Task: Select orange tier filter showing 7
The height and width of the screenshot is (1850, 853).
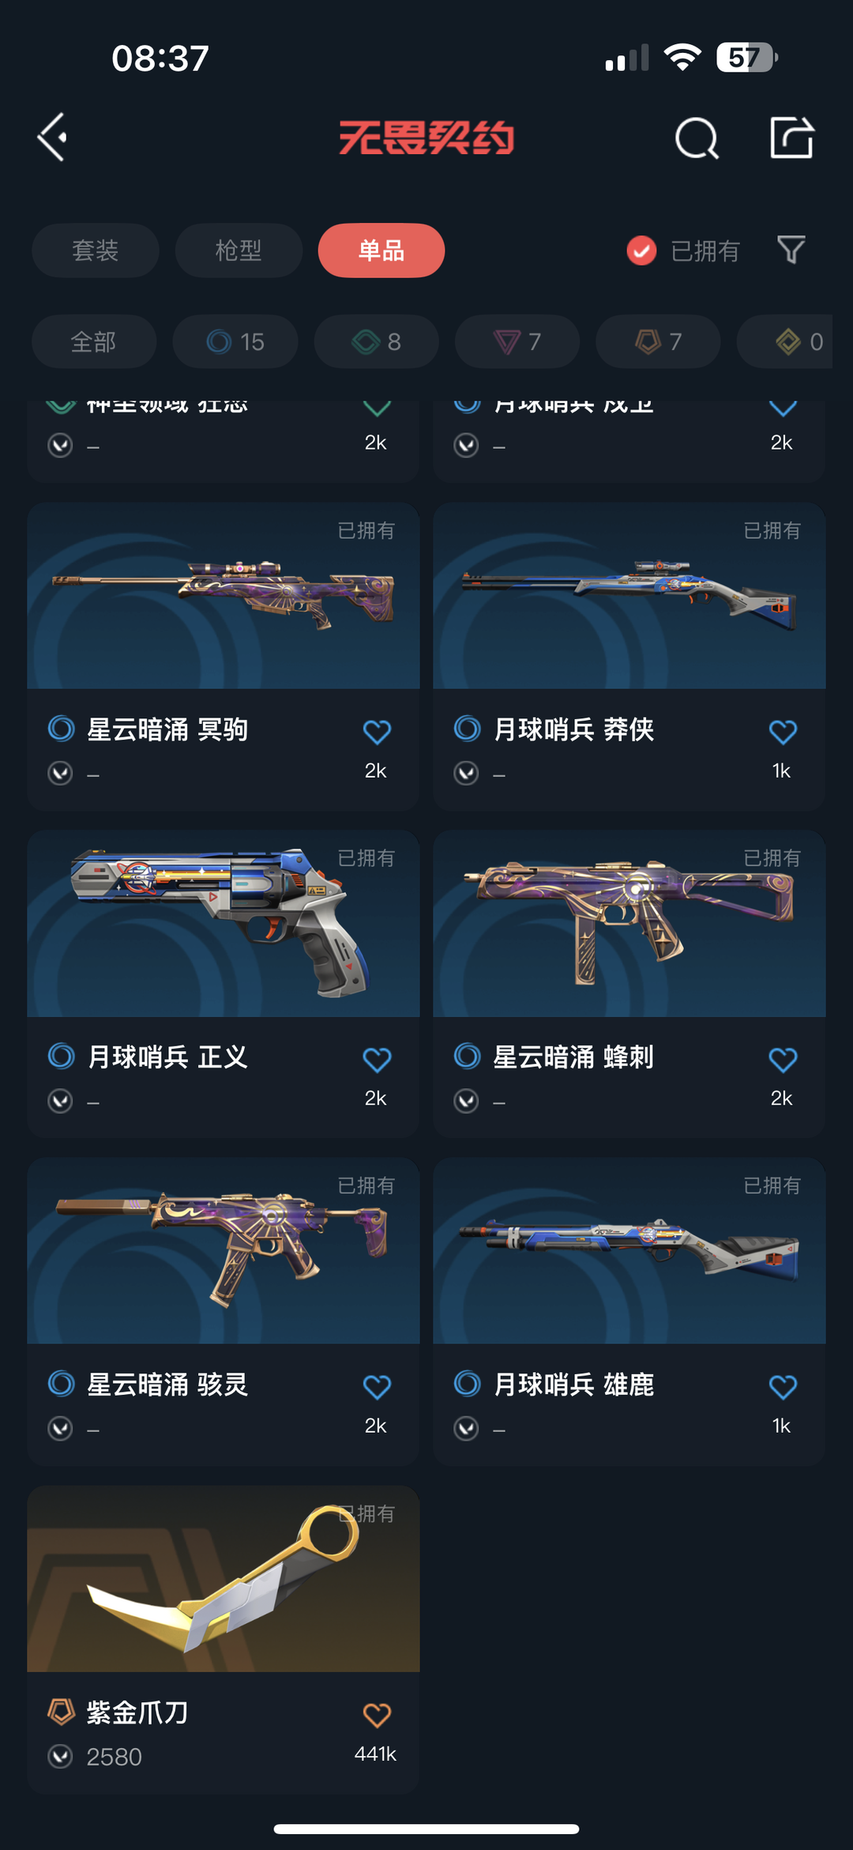Action: coord(658,341)
